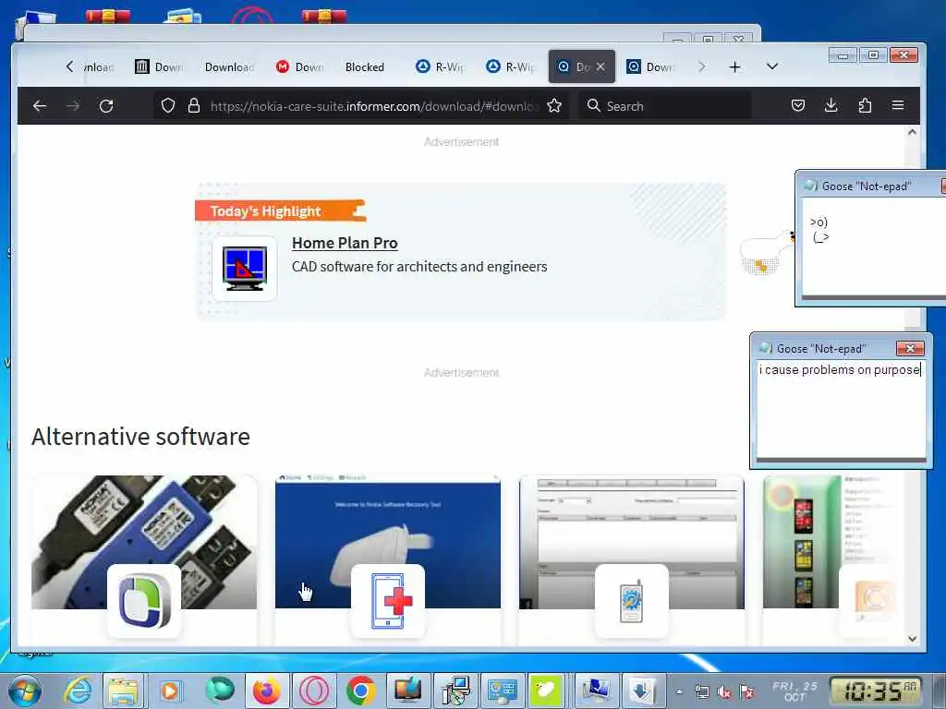
Task: Open Google Chrome from the taskbar
Action: coord(360,691)
